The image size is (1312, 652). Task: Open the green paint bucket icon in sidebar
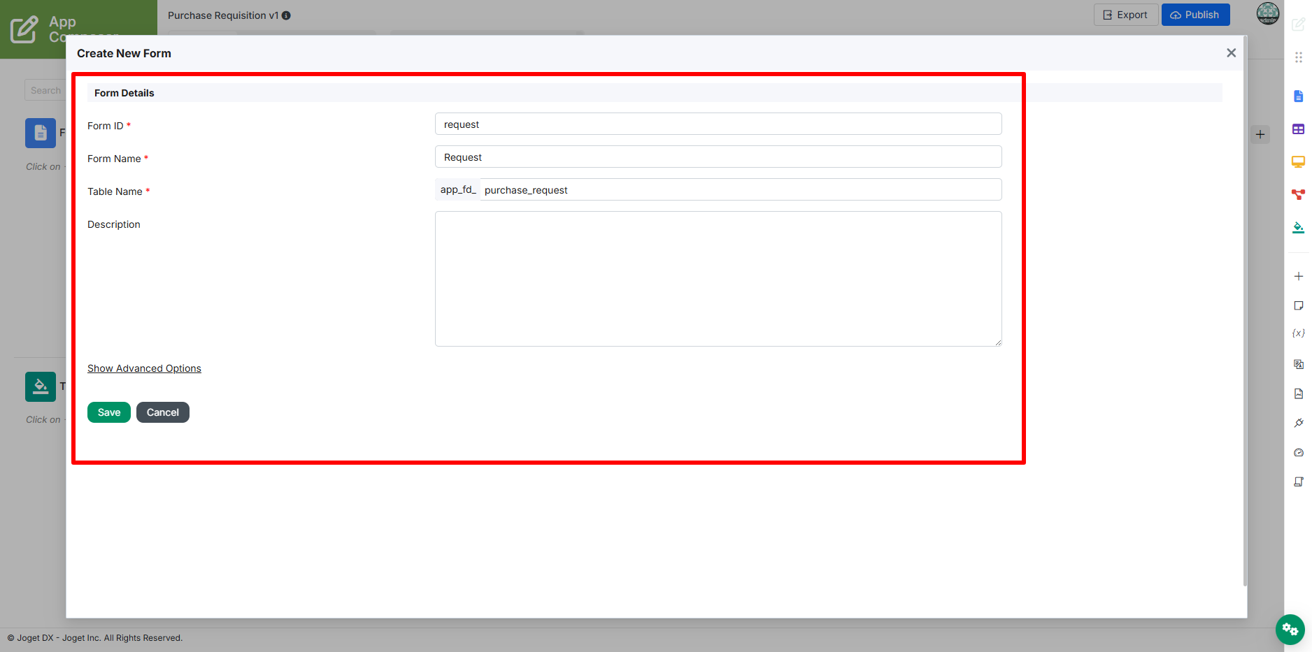coord(1298,227)
